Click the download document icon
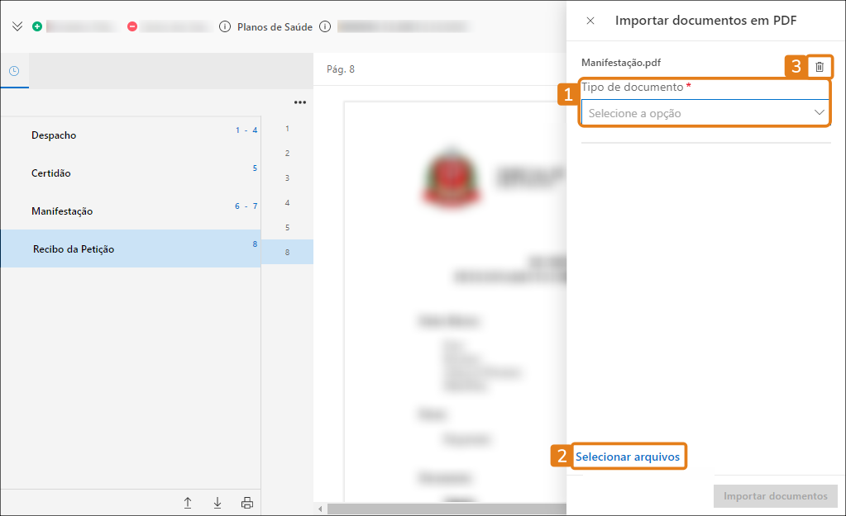 tap(217, 502)
